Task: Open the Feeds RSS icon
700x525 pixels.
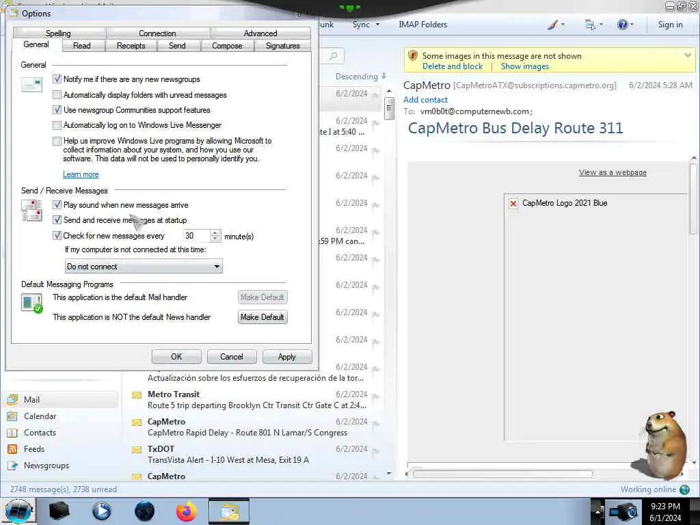Action: (x=12, y=449)
